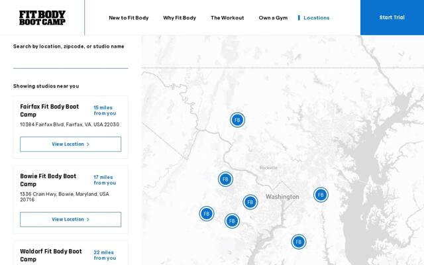Click the 22 miles from you label
This screenshot has height=265, width=424.
[105, 255]
